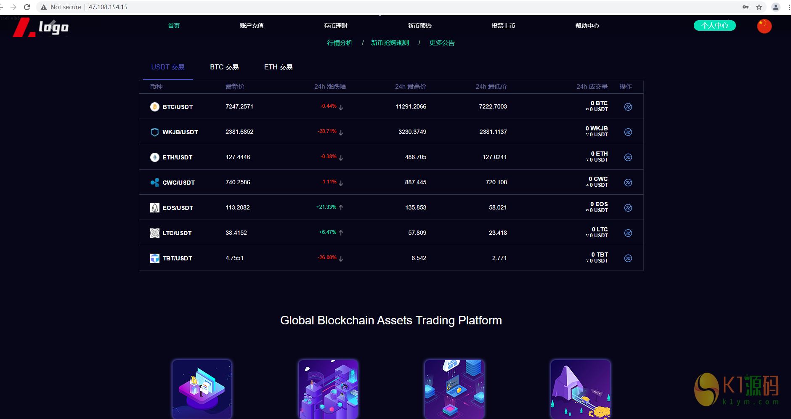Click the Not secure warning icon
The image size is (791, 419).
click(44, 7)
